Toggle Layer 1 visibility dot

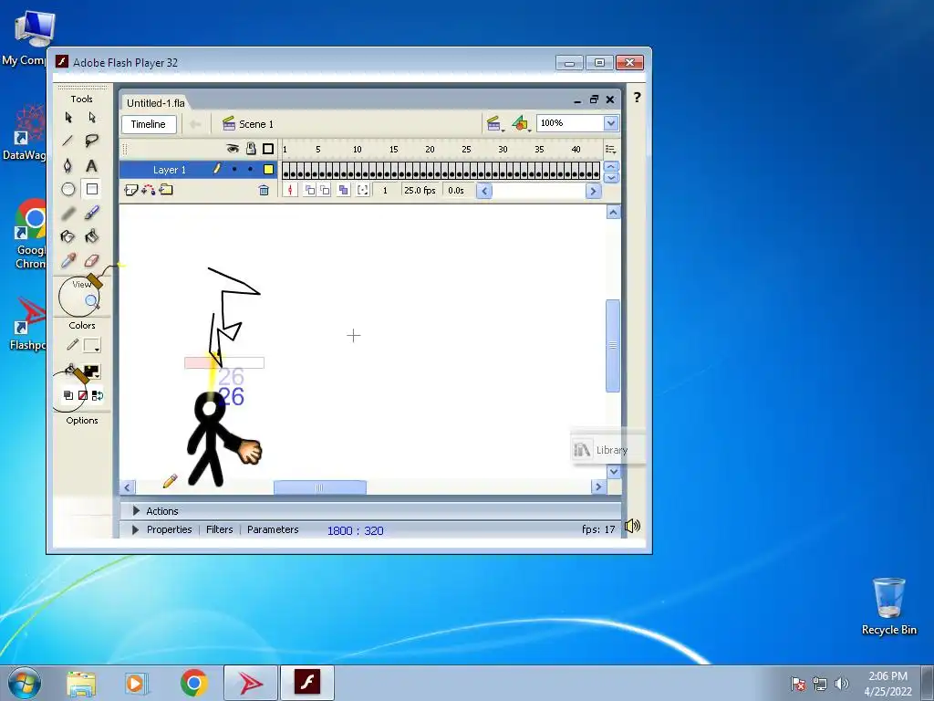pos(234,169)
